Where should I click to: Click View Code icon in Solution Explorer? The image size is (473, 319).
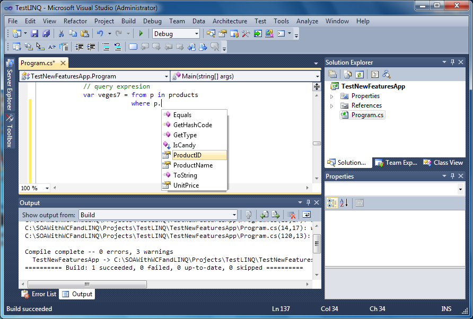click(375, 74)
